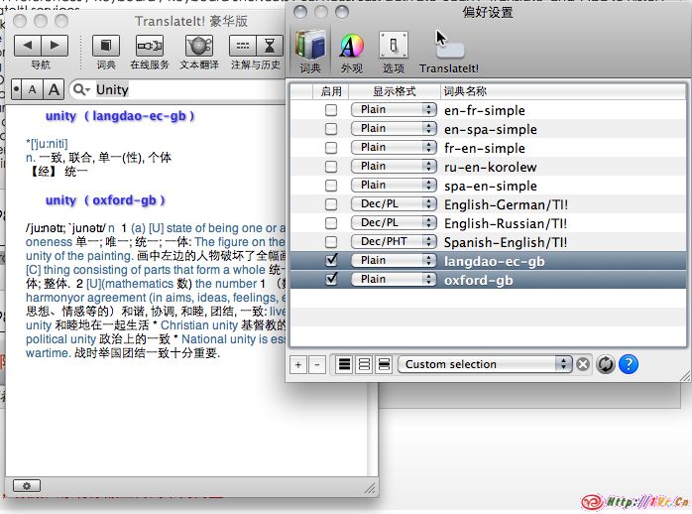Click the Unity search field
692x514 pixels.
click(x=188, y=89)
